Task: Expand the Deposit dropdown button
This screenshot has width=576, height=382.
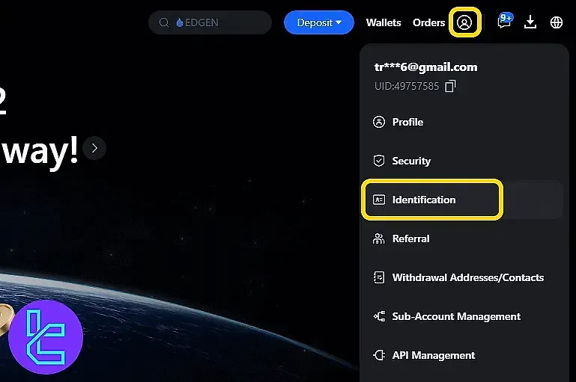Action: click(319, 22)
